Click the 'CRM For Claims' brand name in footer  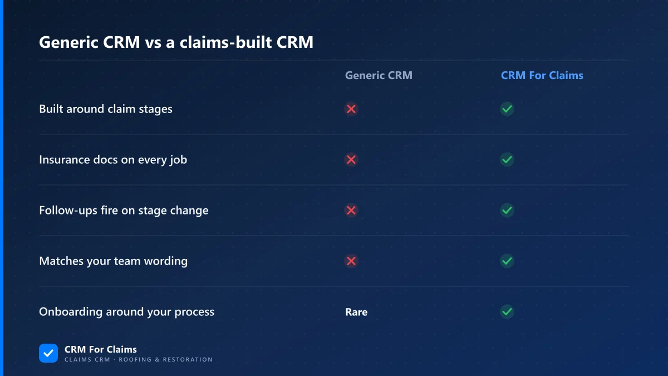(101, 349)
